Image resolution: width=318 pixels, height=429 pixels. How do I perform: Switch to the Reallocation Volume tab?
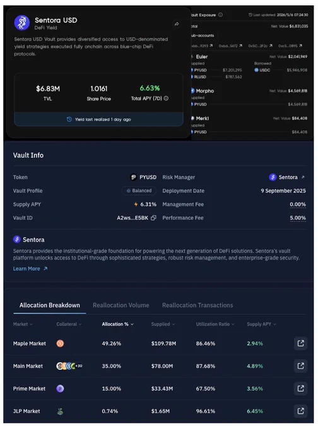click(121, 305)
